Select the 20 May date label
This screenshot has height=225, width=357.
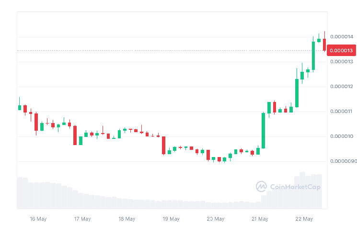[x=216, y=219]
